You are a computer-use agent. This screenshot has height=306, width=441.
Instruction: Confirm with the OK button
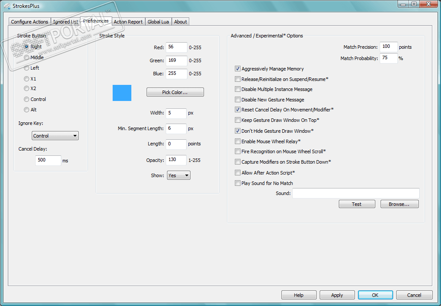point(375,295)
